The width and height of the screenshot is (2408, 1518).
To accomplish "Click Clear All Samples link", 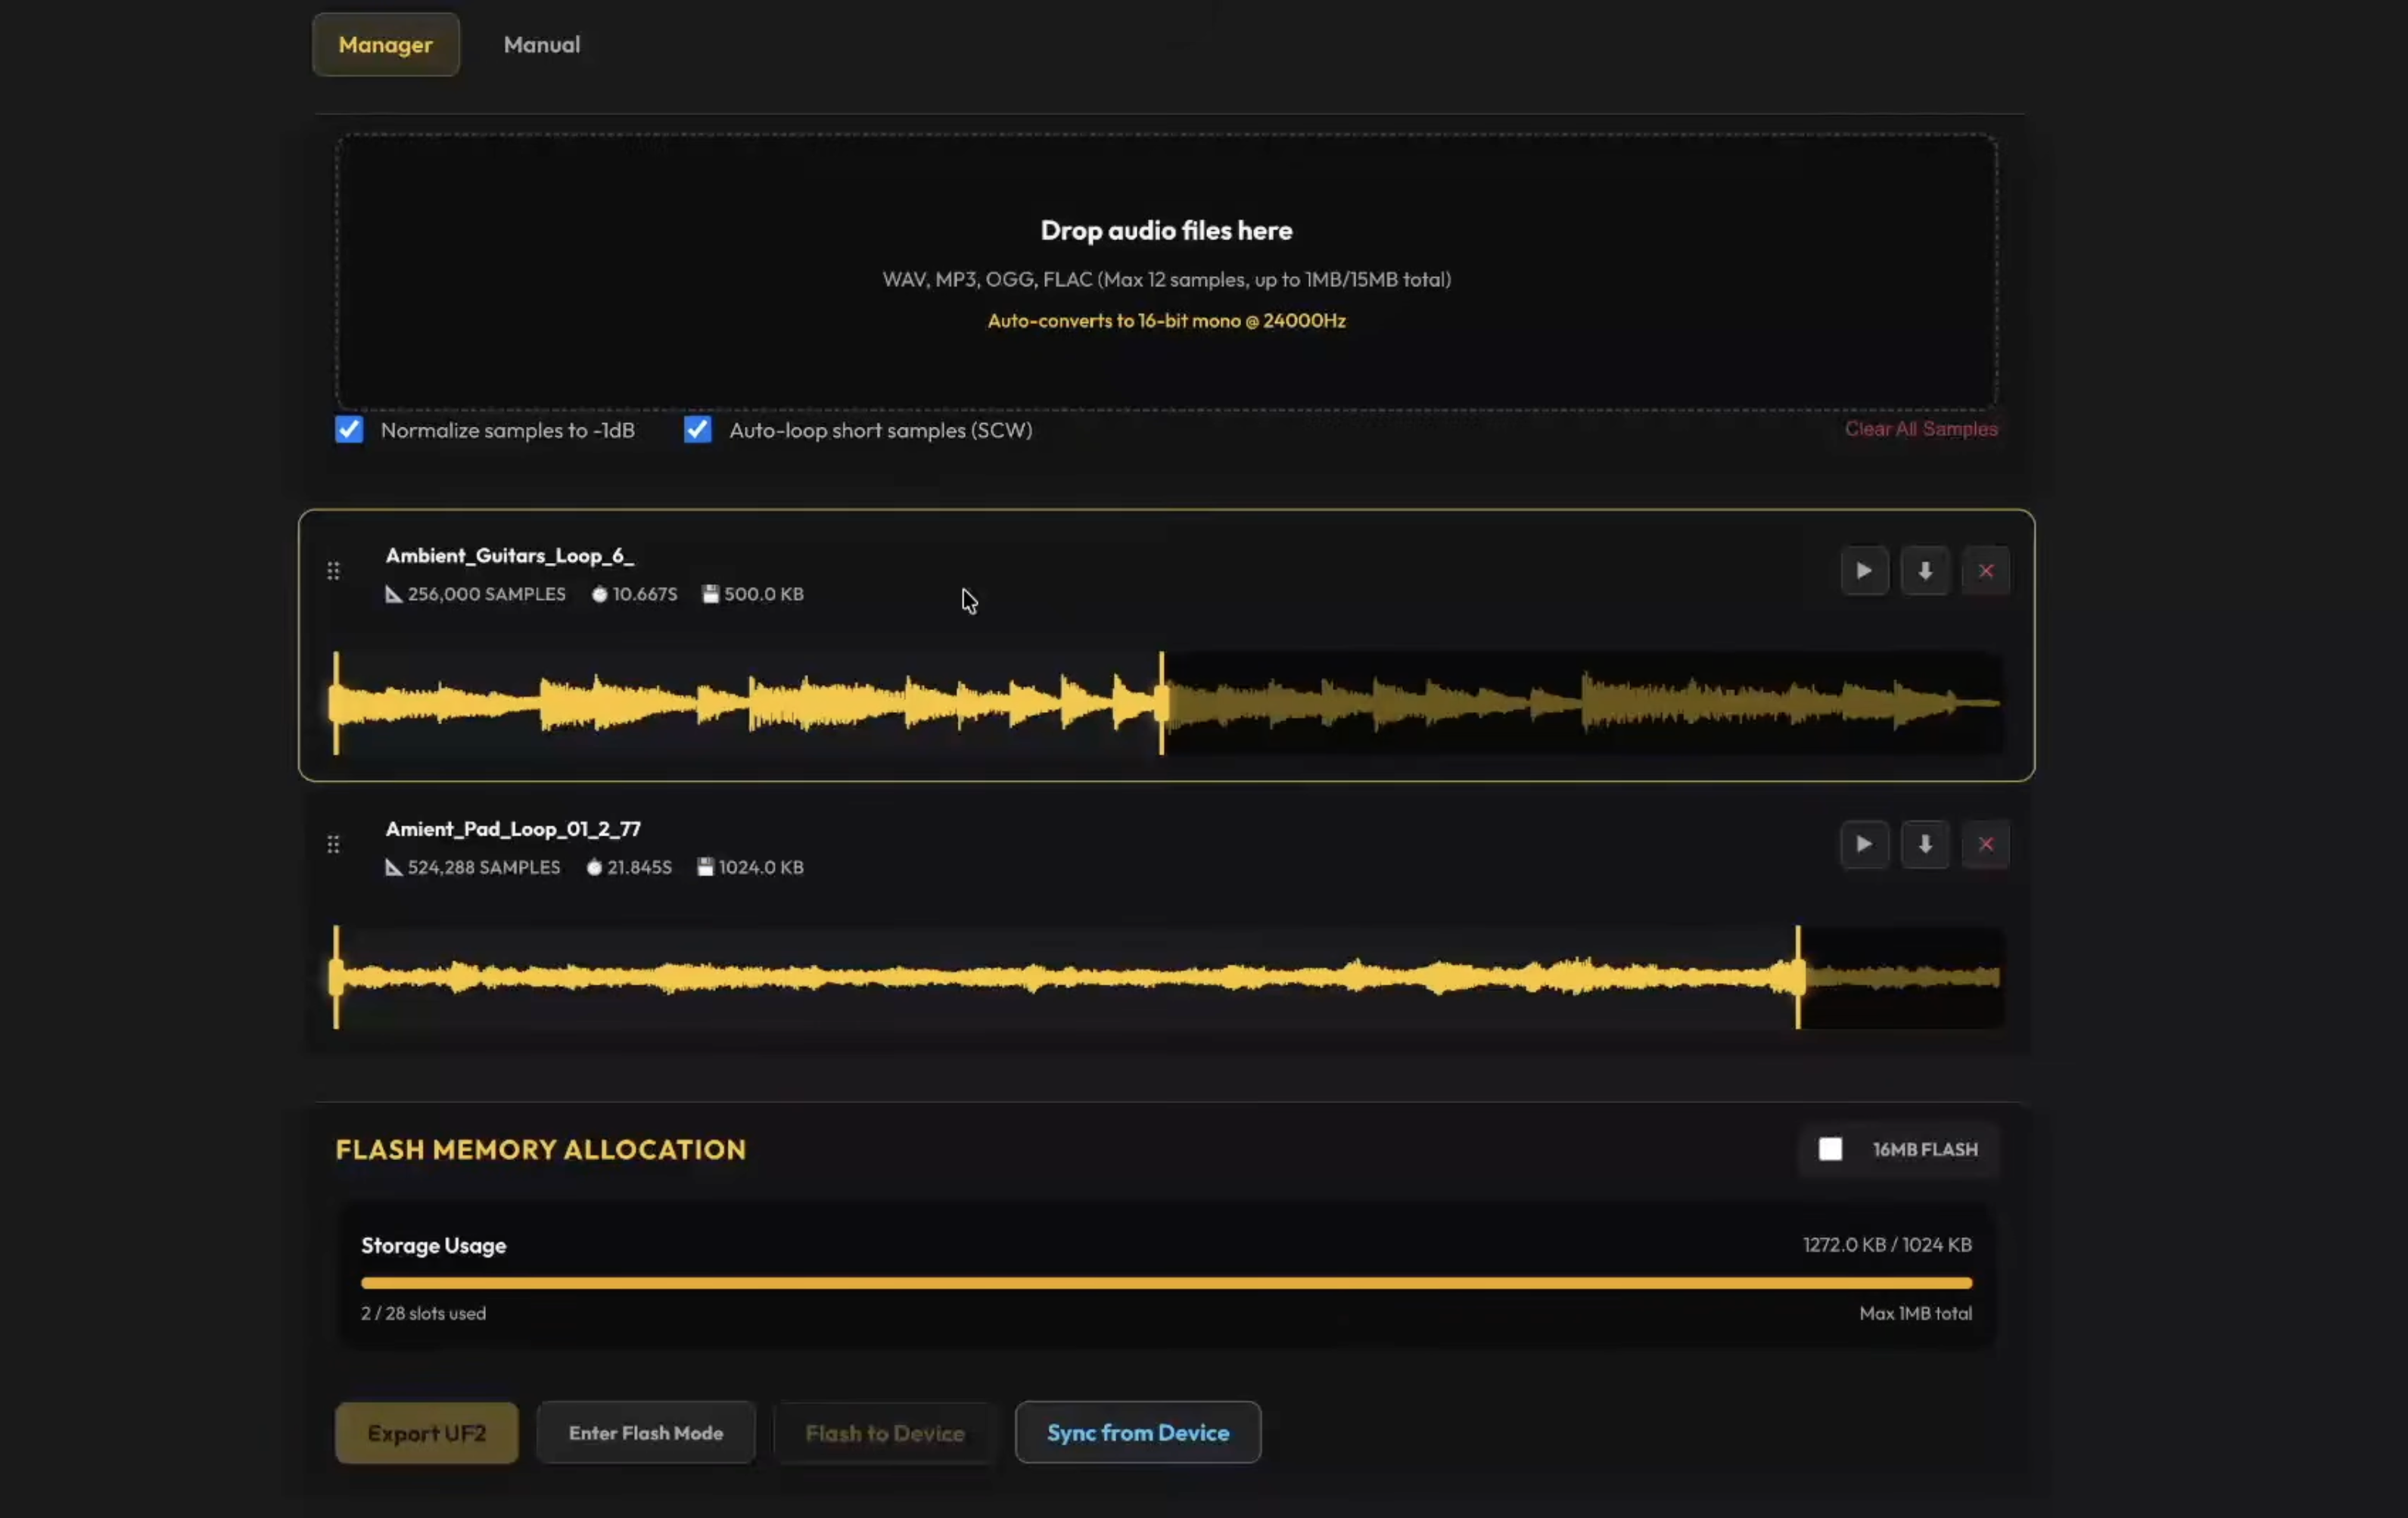I will (1921, 429).
